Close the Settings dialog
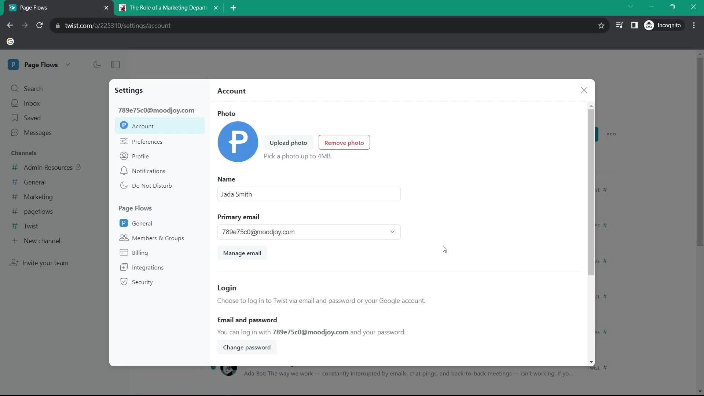 pyautogui.click(x=584, y=90)
